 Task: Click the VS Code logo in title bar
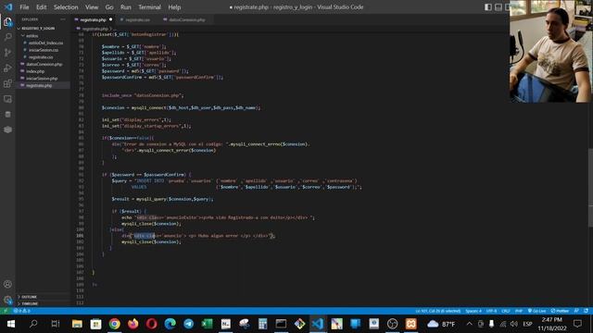[x=8, y=6]
